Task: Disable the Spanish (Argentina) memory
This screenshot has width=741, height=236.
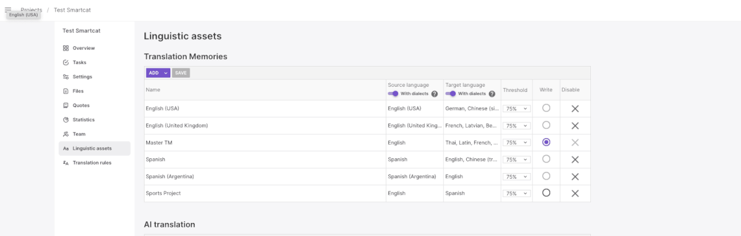Action: [575, 176]
